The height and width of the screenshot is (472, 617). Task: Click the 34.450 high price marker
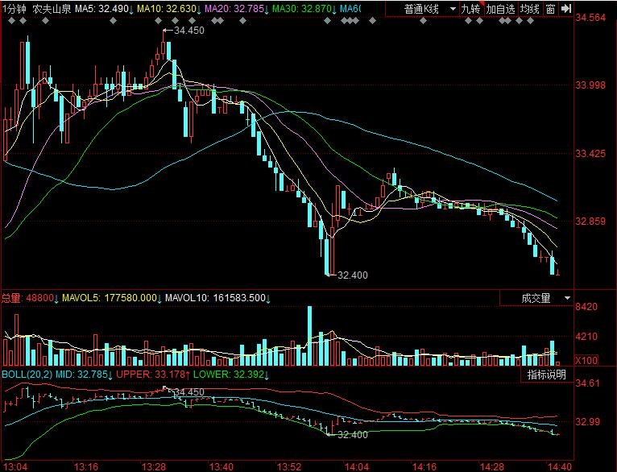[188, 30]
